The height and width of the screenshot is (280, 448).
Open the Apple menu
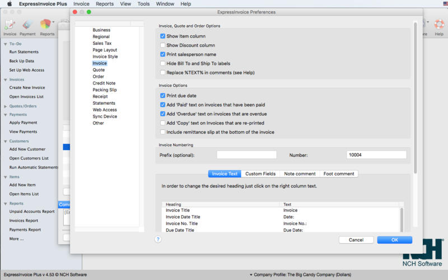pyautogui.click(x=10, y=4)
